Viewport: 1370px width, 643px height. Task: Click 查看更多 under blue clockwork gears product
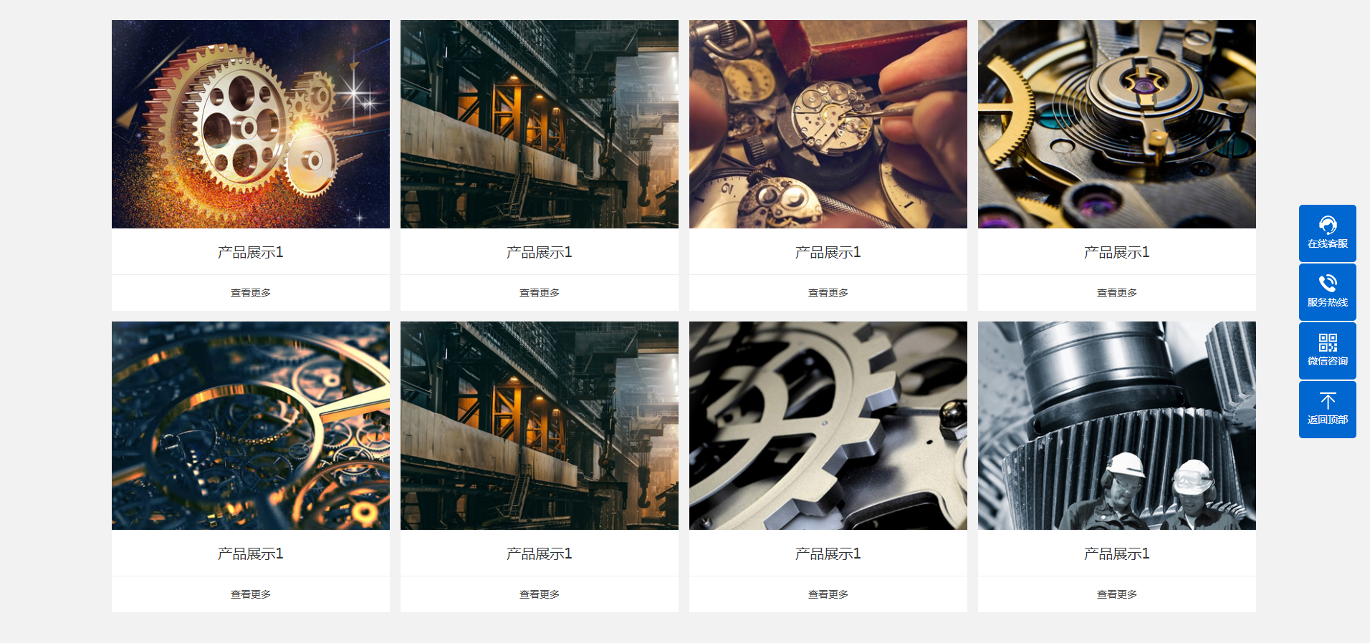click(251, 594)
